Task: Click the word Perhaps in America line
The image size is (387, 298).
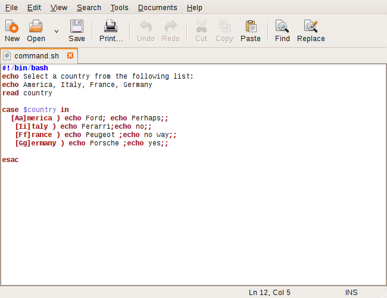Action: (146, 118)
